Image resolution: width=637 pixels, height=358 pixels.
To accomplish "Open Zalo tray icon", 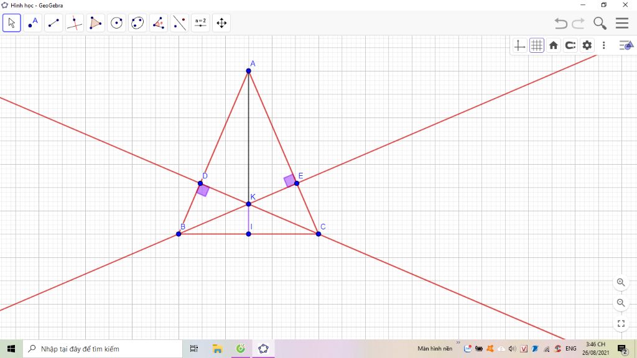I will click(468, 349).
